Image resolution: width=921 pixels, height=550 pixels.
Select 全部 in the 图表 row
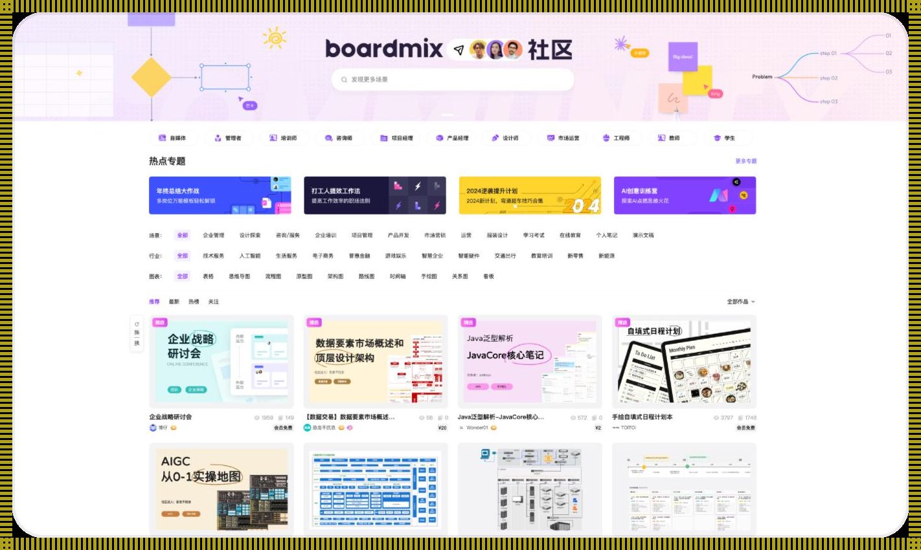[183, 276]
